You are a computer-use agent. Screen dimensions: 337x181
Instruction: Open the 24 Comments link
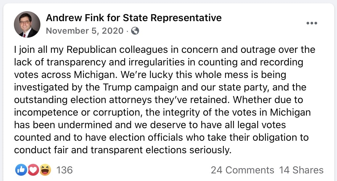[x=242, y=170]
